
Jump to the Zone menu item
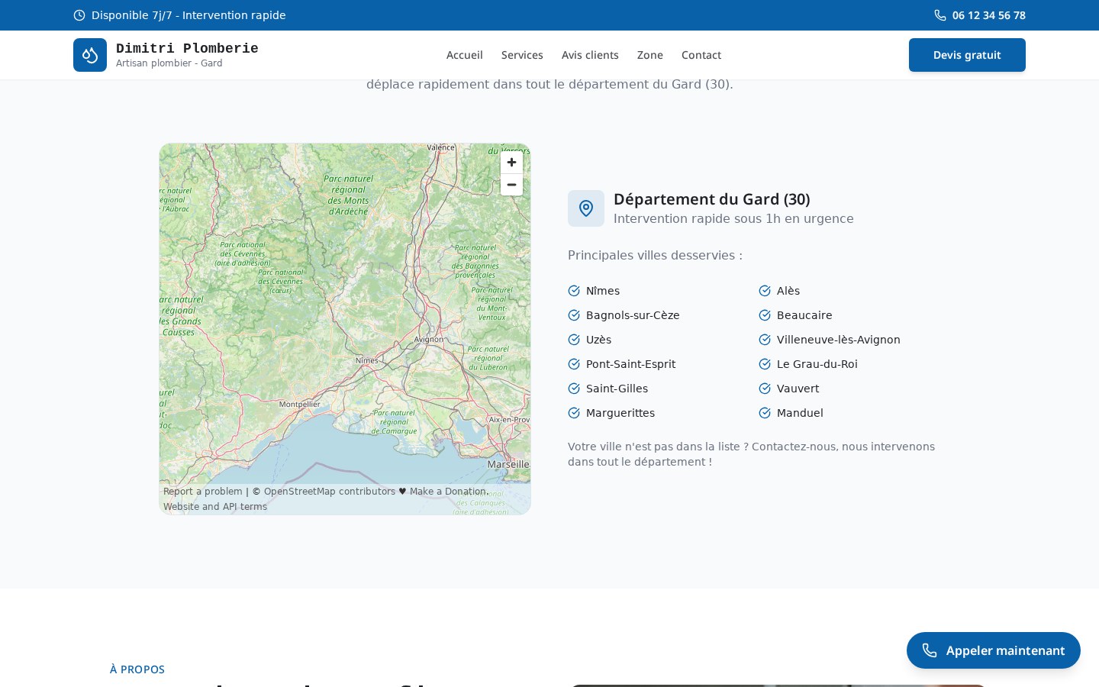coord(650,55)
